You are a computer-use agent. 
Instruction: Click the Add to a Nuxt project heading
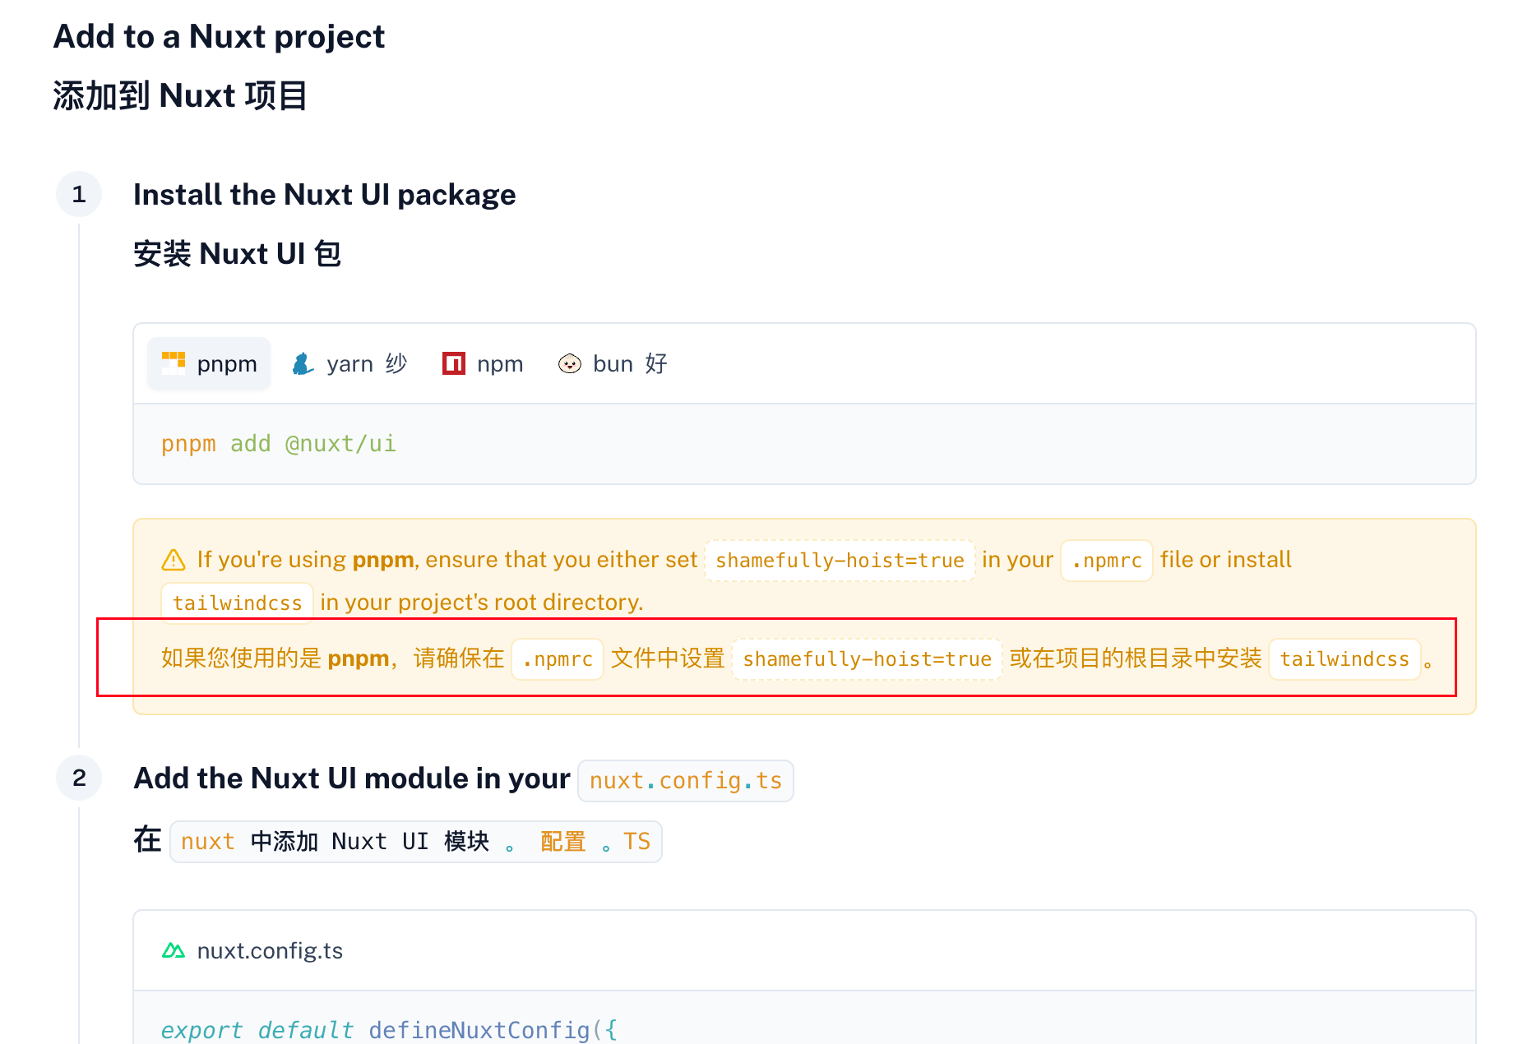coord(219,37)
